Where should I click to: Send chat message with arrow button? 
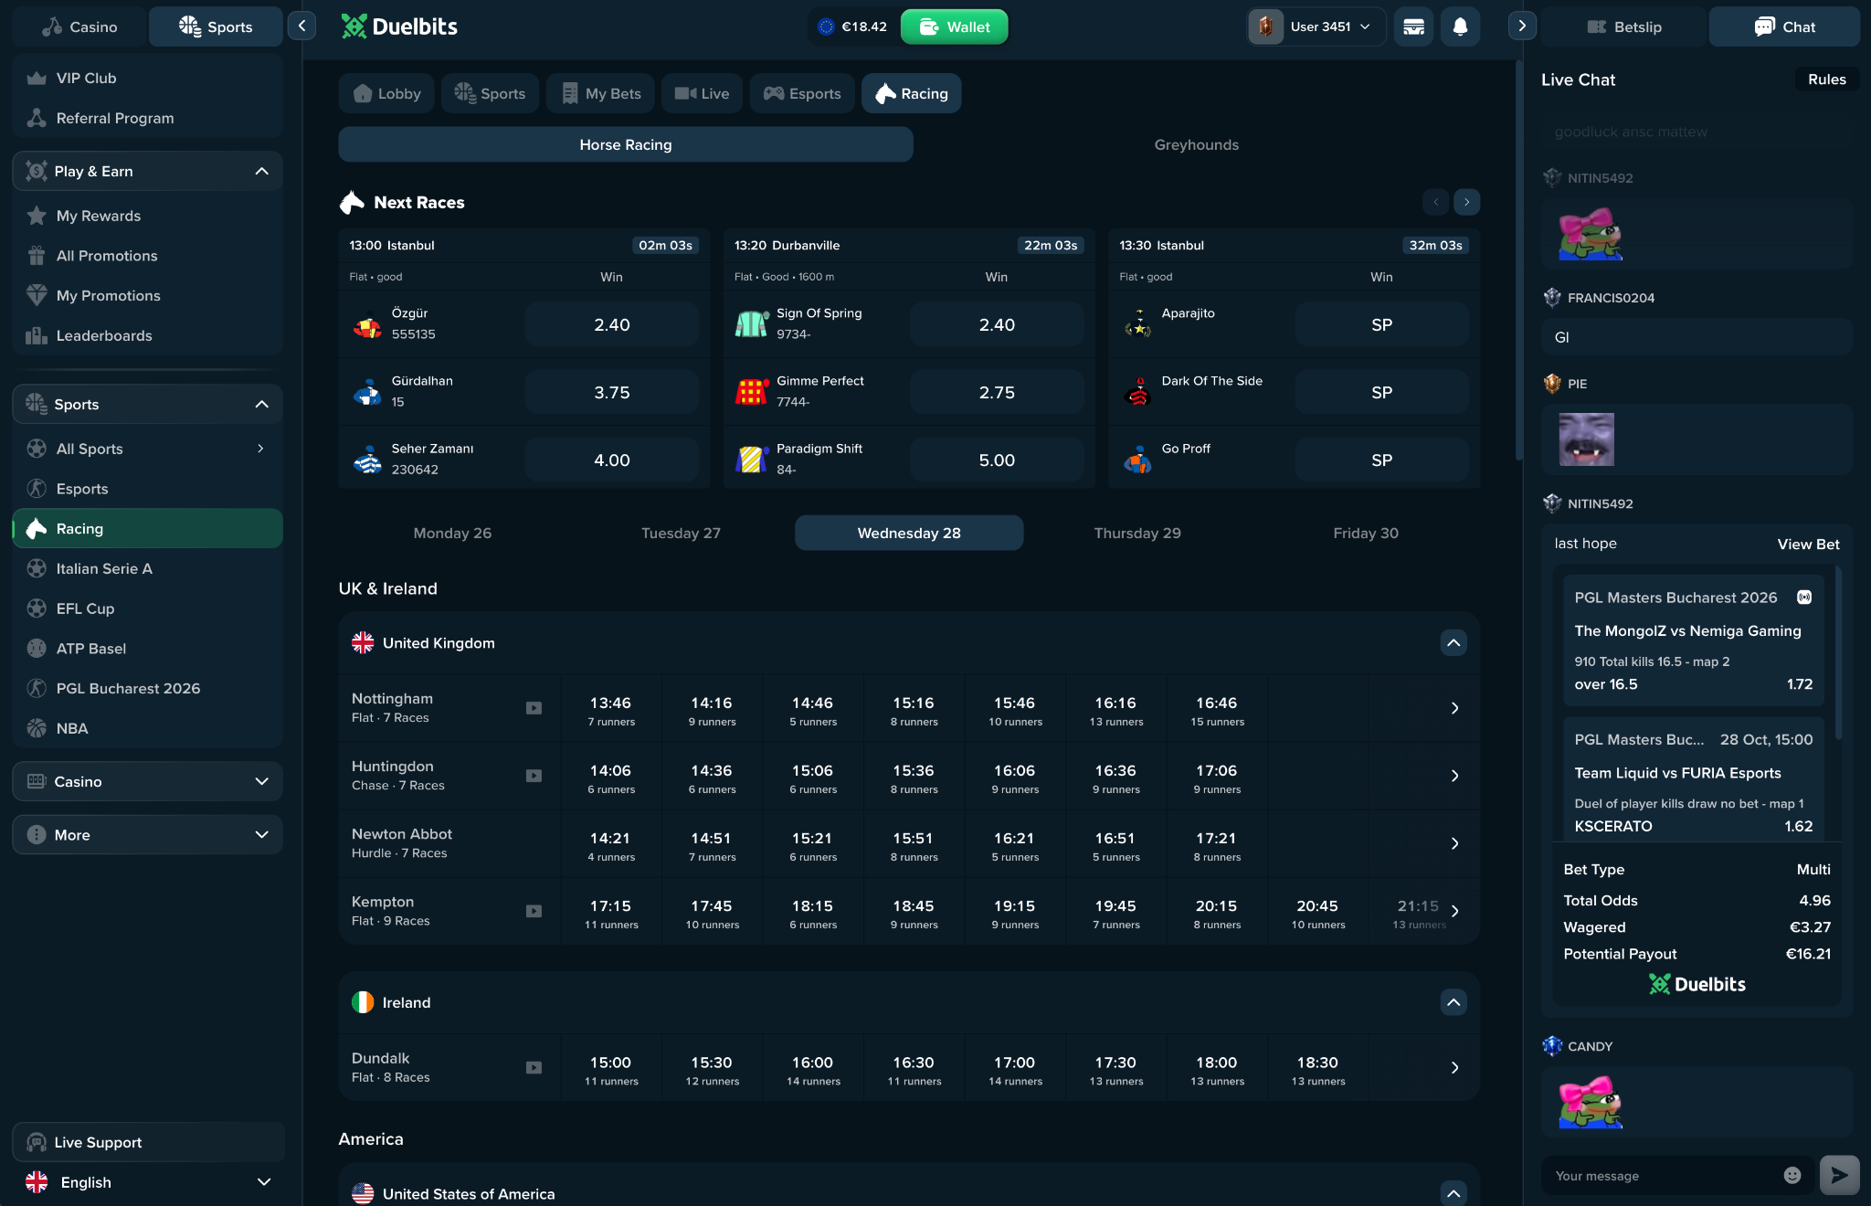coord(1839,1175)
